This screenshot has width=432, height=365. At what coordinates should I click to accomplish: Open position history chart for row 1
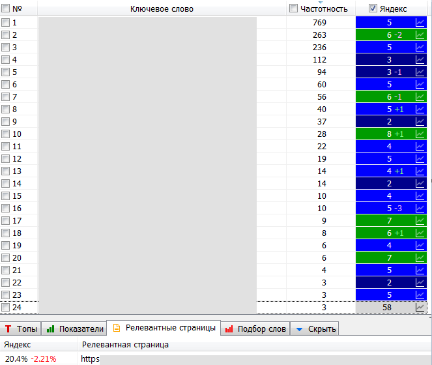pos(420,23)
